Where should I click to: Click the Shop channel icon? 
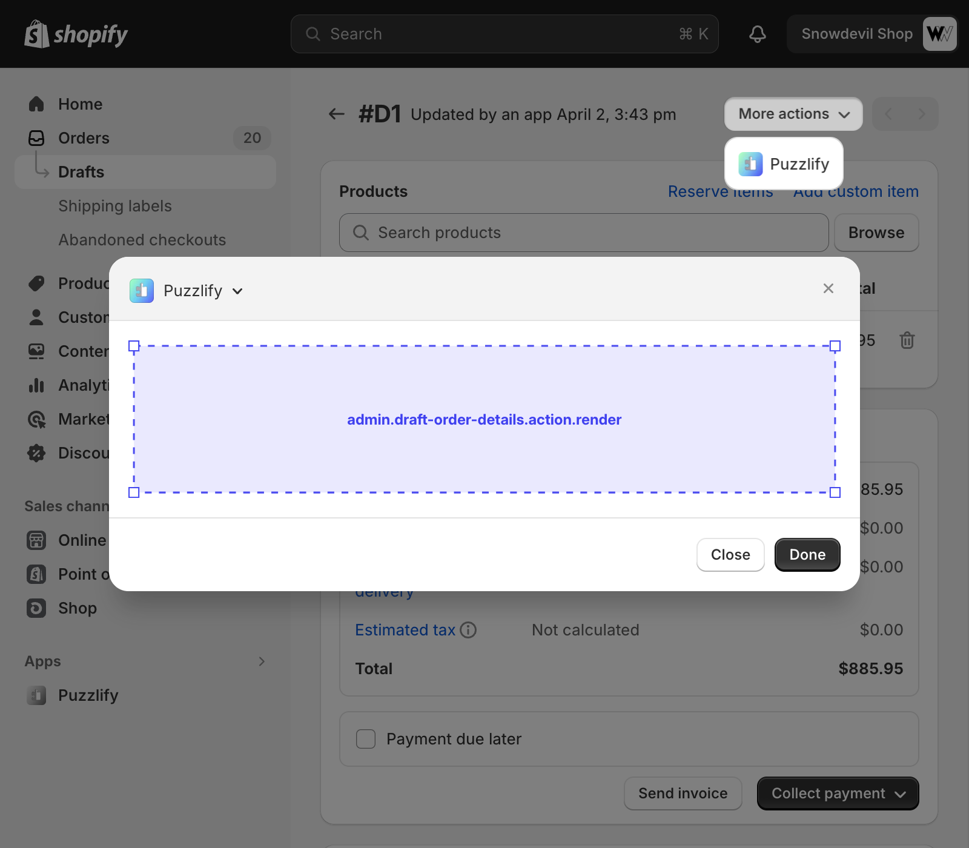point(36,608)
